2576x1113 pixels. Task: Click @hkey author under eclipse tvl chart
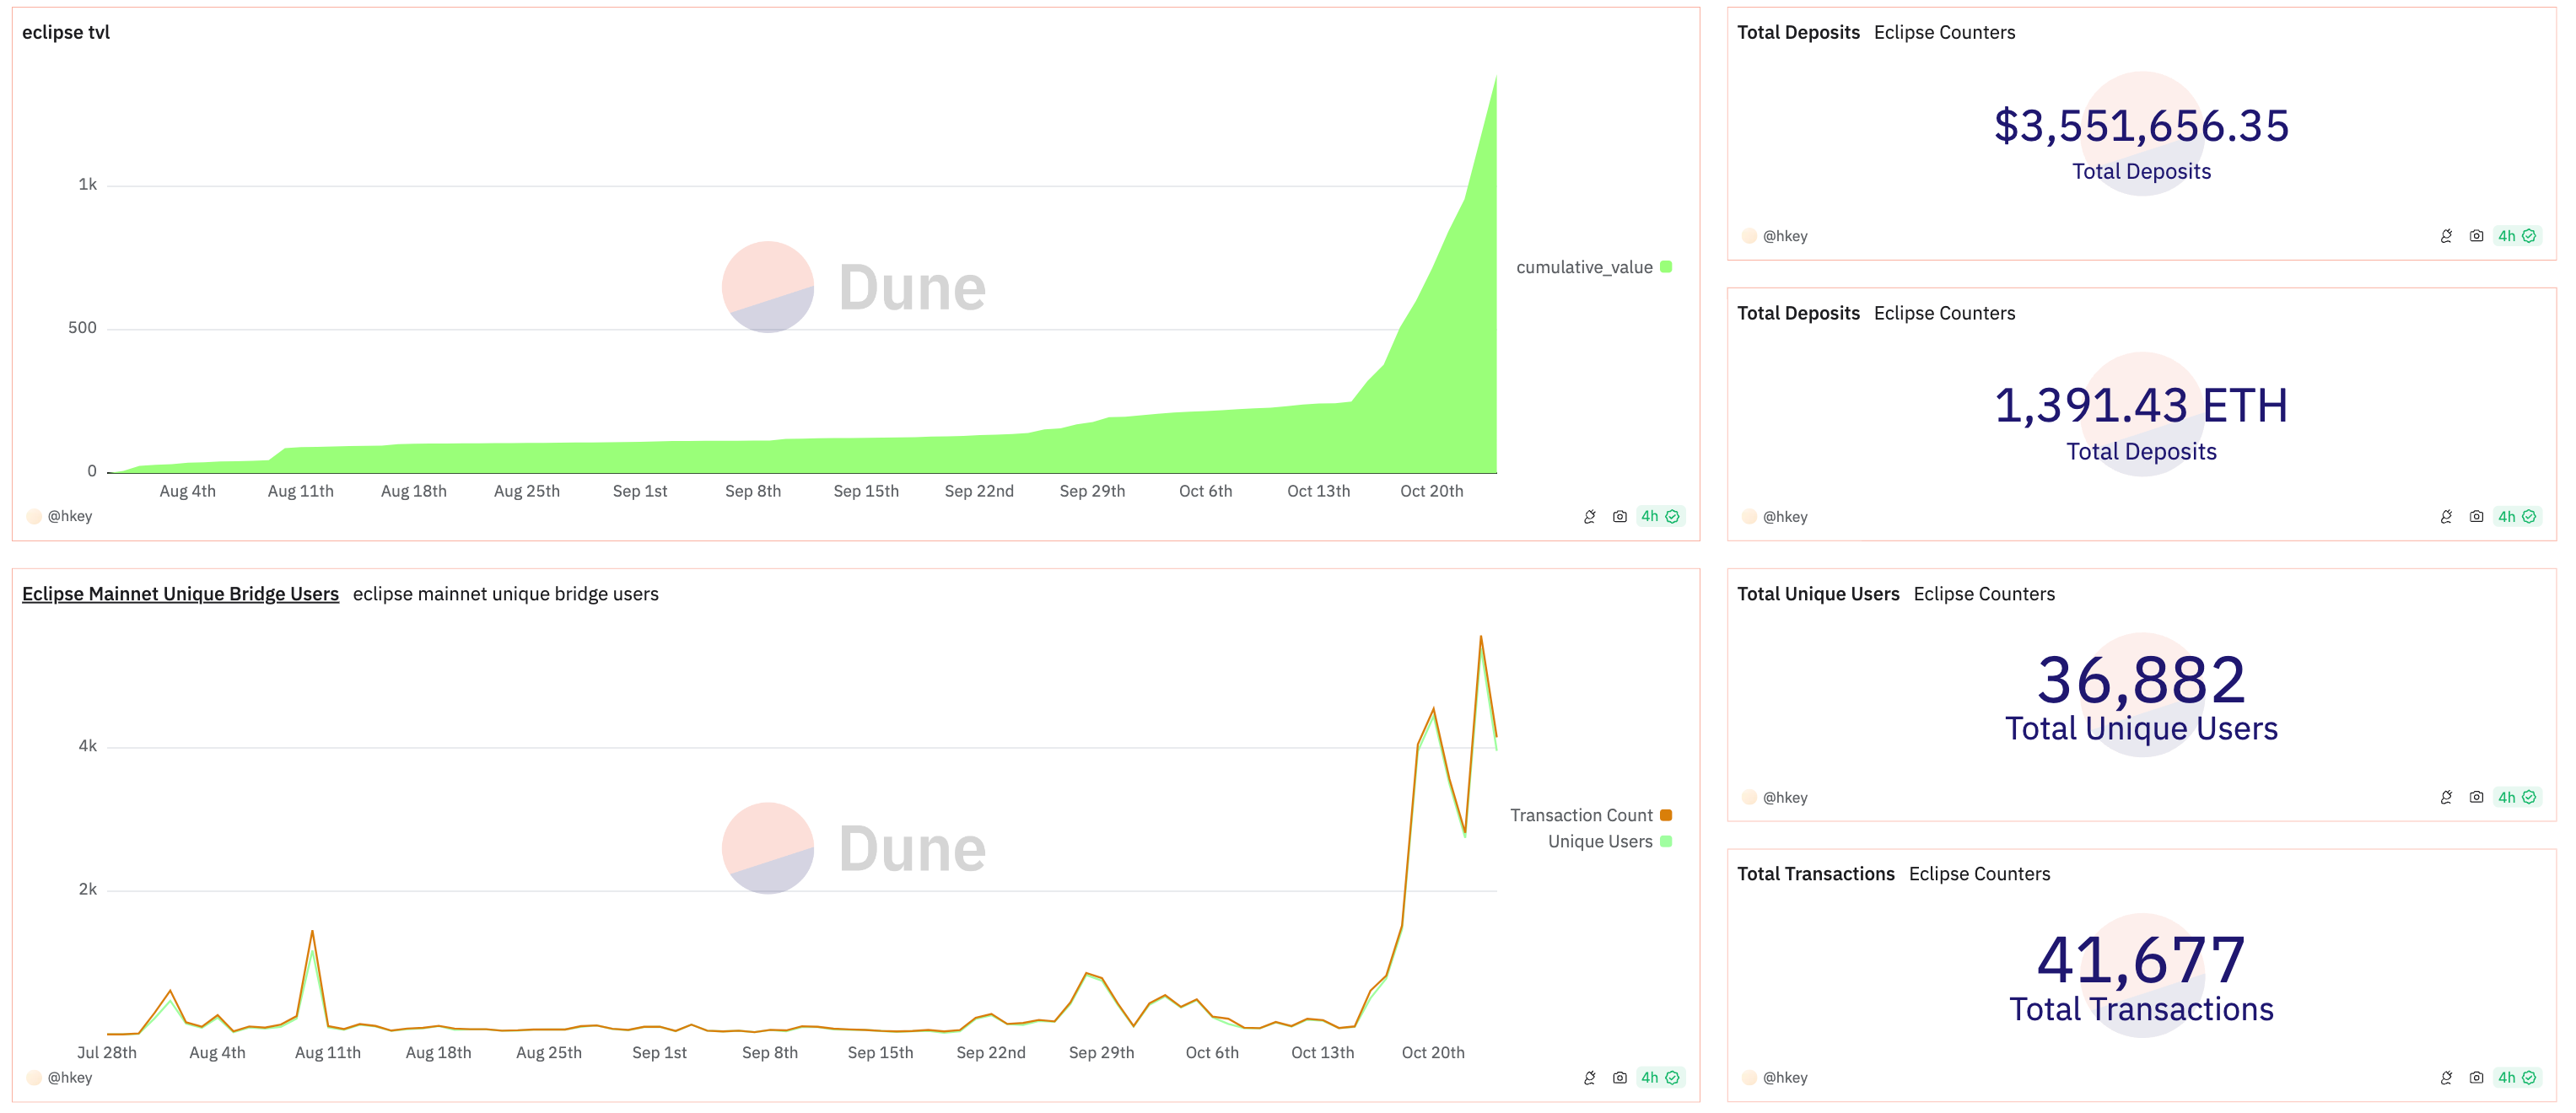point(69,517)
